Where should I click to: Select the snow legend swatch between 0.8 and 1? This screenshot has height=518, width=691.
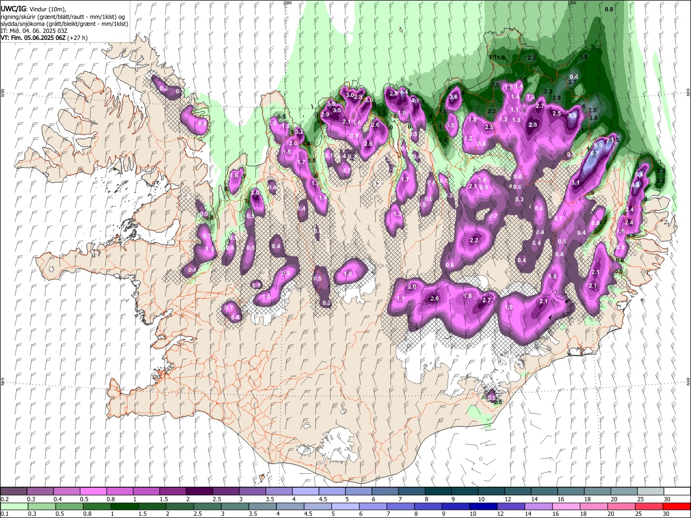(x=120, y=492)
